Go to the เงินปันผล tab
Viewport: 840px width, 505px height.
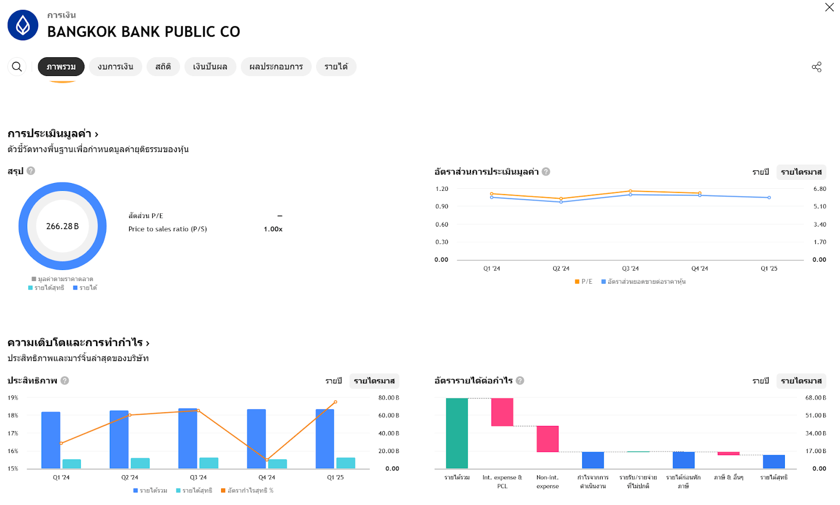(210, 67)
